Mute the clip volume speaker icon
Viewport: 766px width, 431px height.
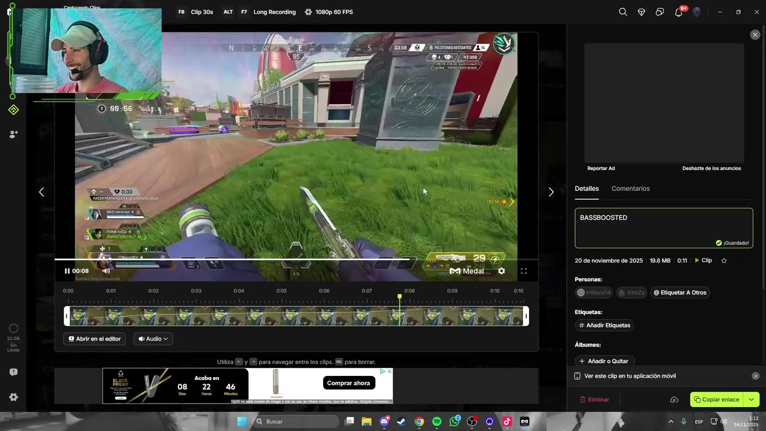106,271
